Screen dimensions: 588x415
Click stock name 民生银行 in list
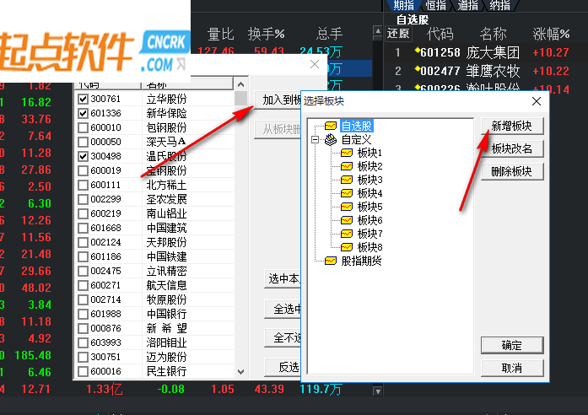(x=166, y=371)
